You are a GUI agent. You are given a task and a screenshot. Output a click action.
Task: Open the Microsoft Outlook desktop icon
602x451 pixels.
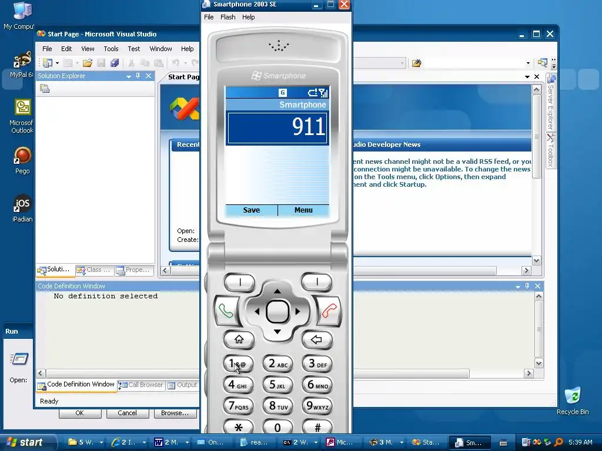(22, 116)
